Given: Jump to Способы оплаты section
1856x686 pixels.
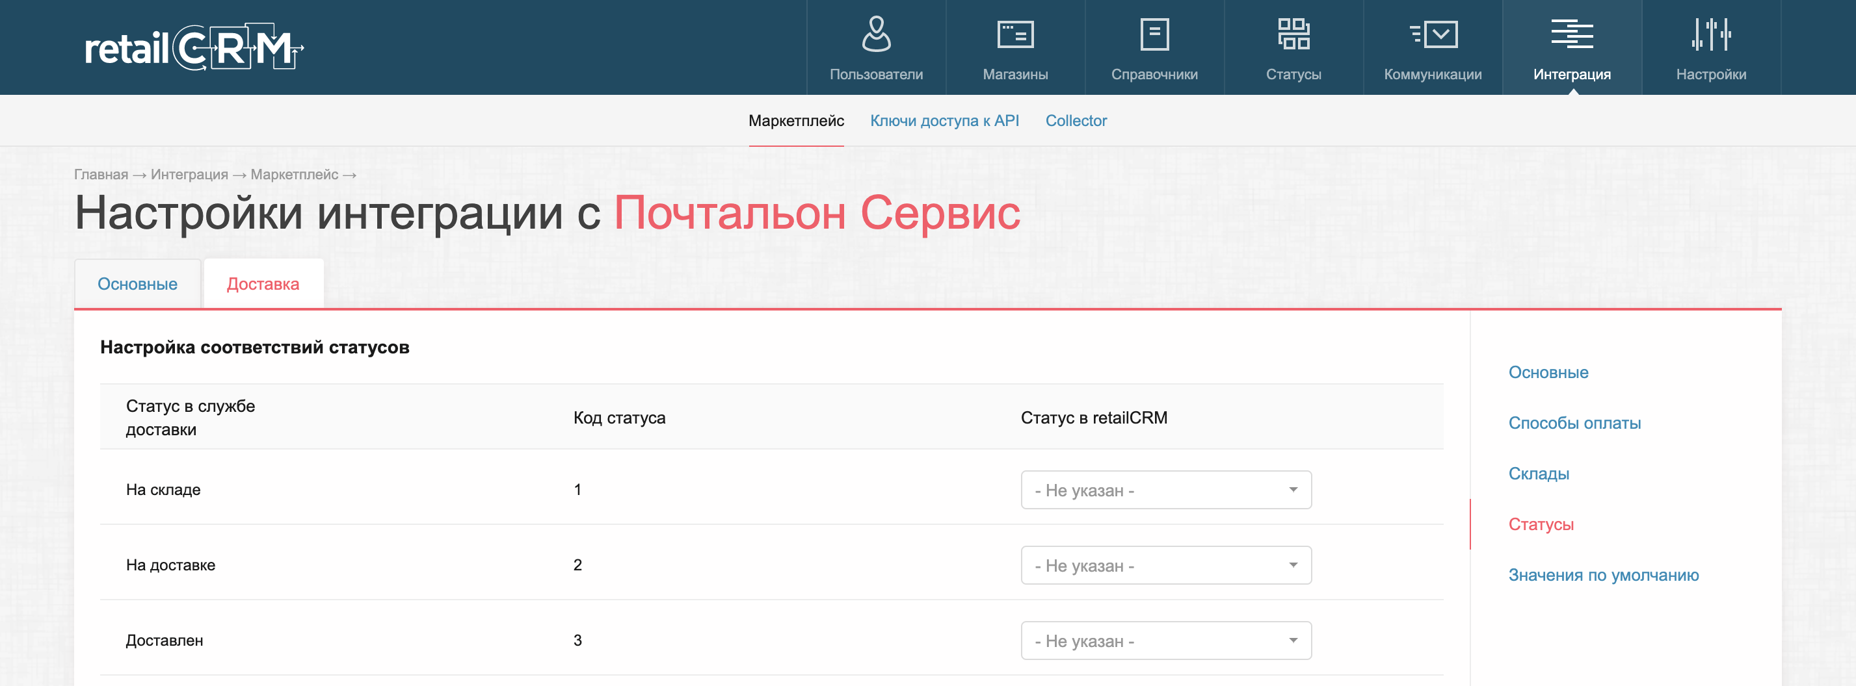Looking at the screenshot, I should 1575,422.
